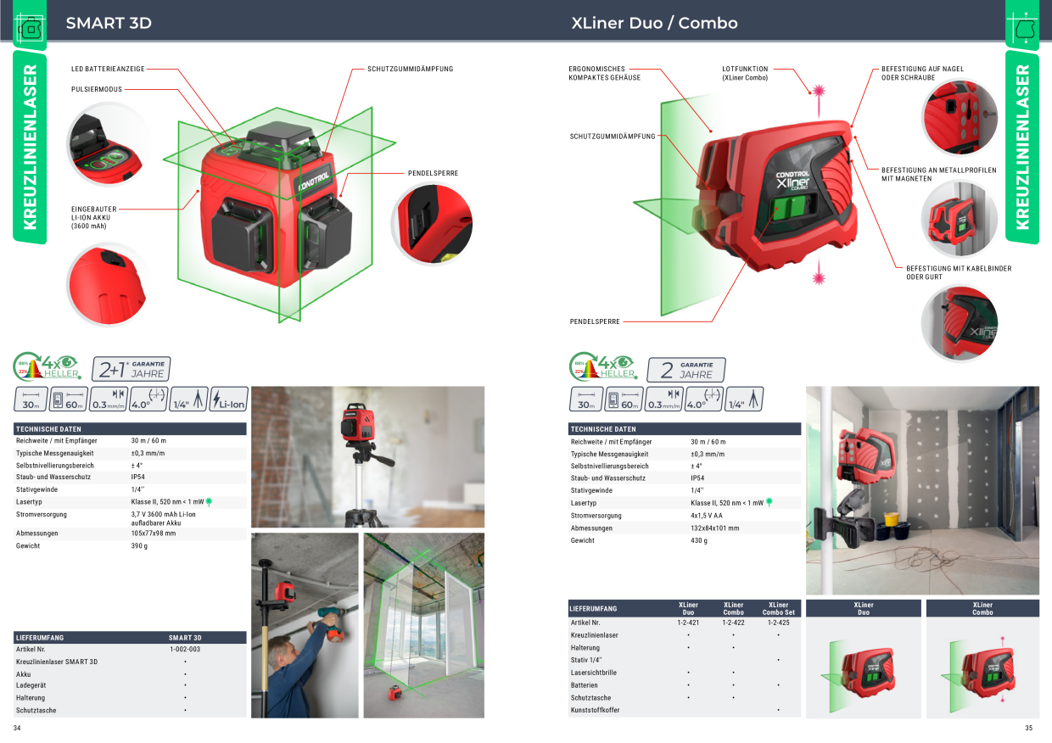This screenshot has height=743, width=1052.
Task: Click the XLiner Combo Set column header
Action: coord(779,609)
